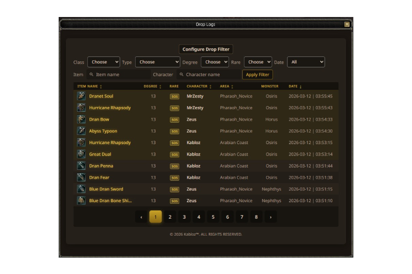This screenshot has width=412, height=274.
Task: Jump to page 8 of drop logs
Action: (x=256, y=217)
